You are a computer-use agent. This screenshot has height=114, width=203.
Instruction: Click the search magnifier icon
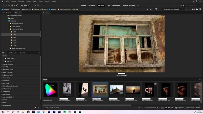(x=182, y=6)
